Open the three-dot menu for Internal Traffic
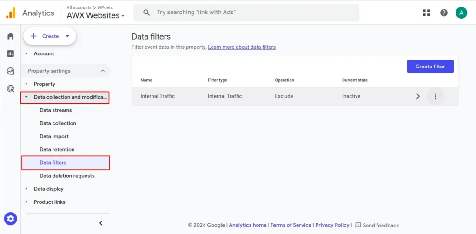This screenshot has height=234, width=476. (x=435, y=96)
